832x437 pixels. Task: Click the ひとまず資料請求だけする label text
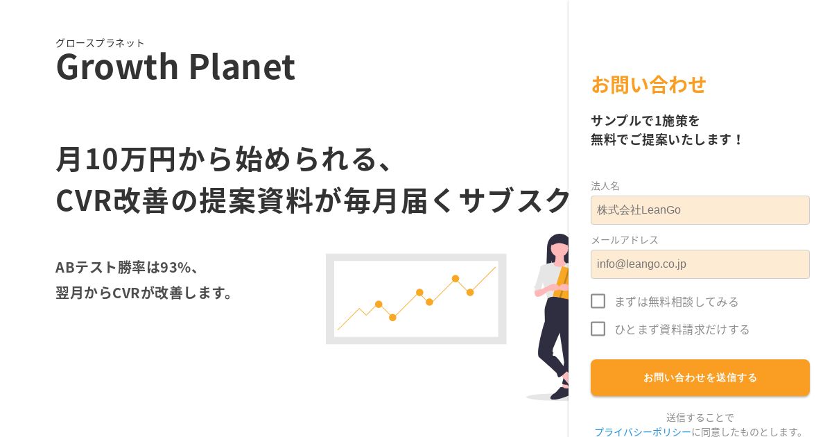pyautogui.click(x=682, y=329)
